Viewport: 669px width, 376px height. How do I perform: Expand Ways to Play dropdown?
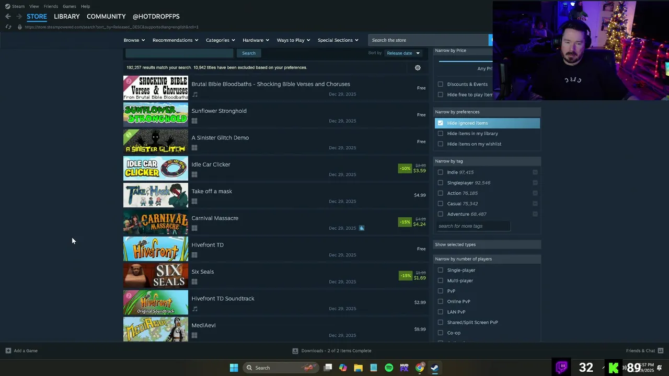point(293,40)
